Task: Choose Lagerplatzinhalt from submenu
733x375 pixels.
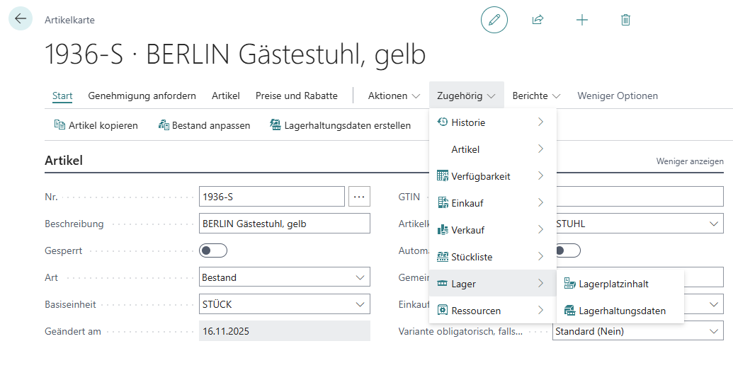Action: [620, 284]
